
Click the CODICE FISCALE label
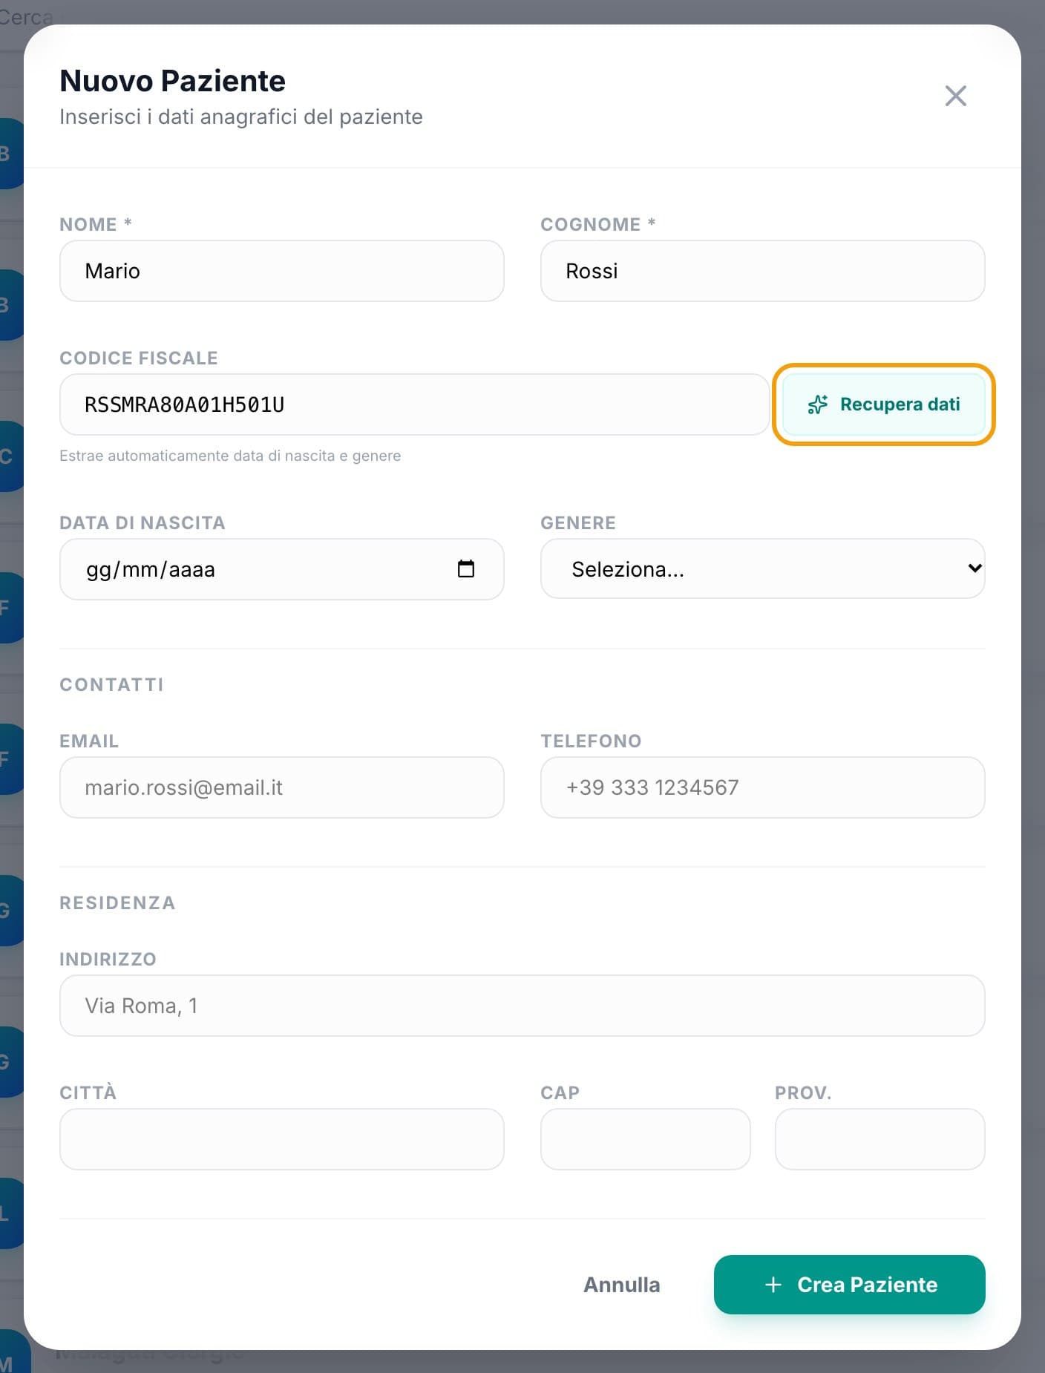[139, 358]
